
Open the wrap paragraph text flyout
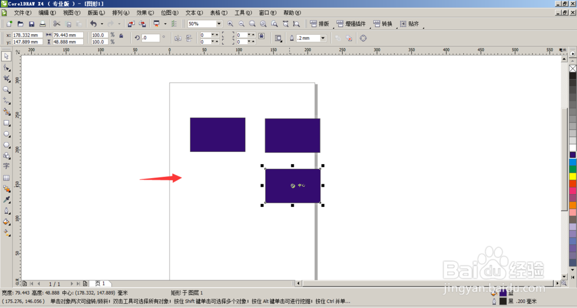(278, 38)
